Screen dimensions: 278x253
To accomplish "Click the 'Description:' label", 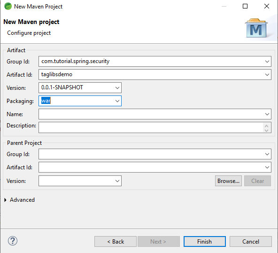I will click(x=21, y=126).
